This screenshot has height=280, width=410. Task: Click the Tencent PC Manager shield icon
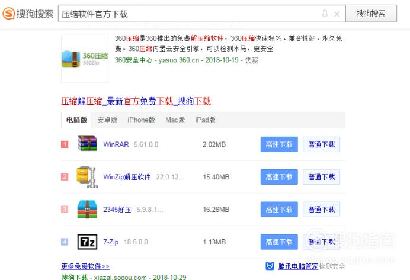(270, 266)
